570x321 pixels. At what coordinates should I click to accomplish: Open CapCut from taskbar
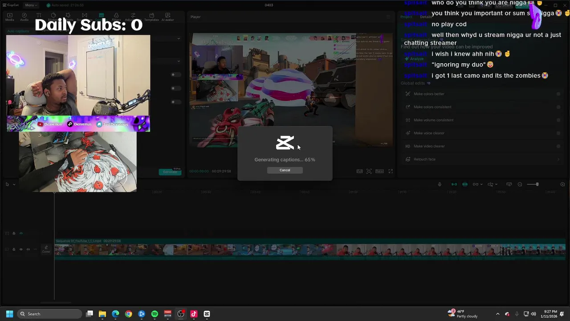coord(207,314)
